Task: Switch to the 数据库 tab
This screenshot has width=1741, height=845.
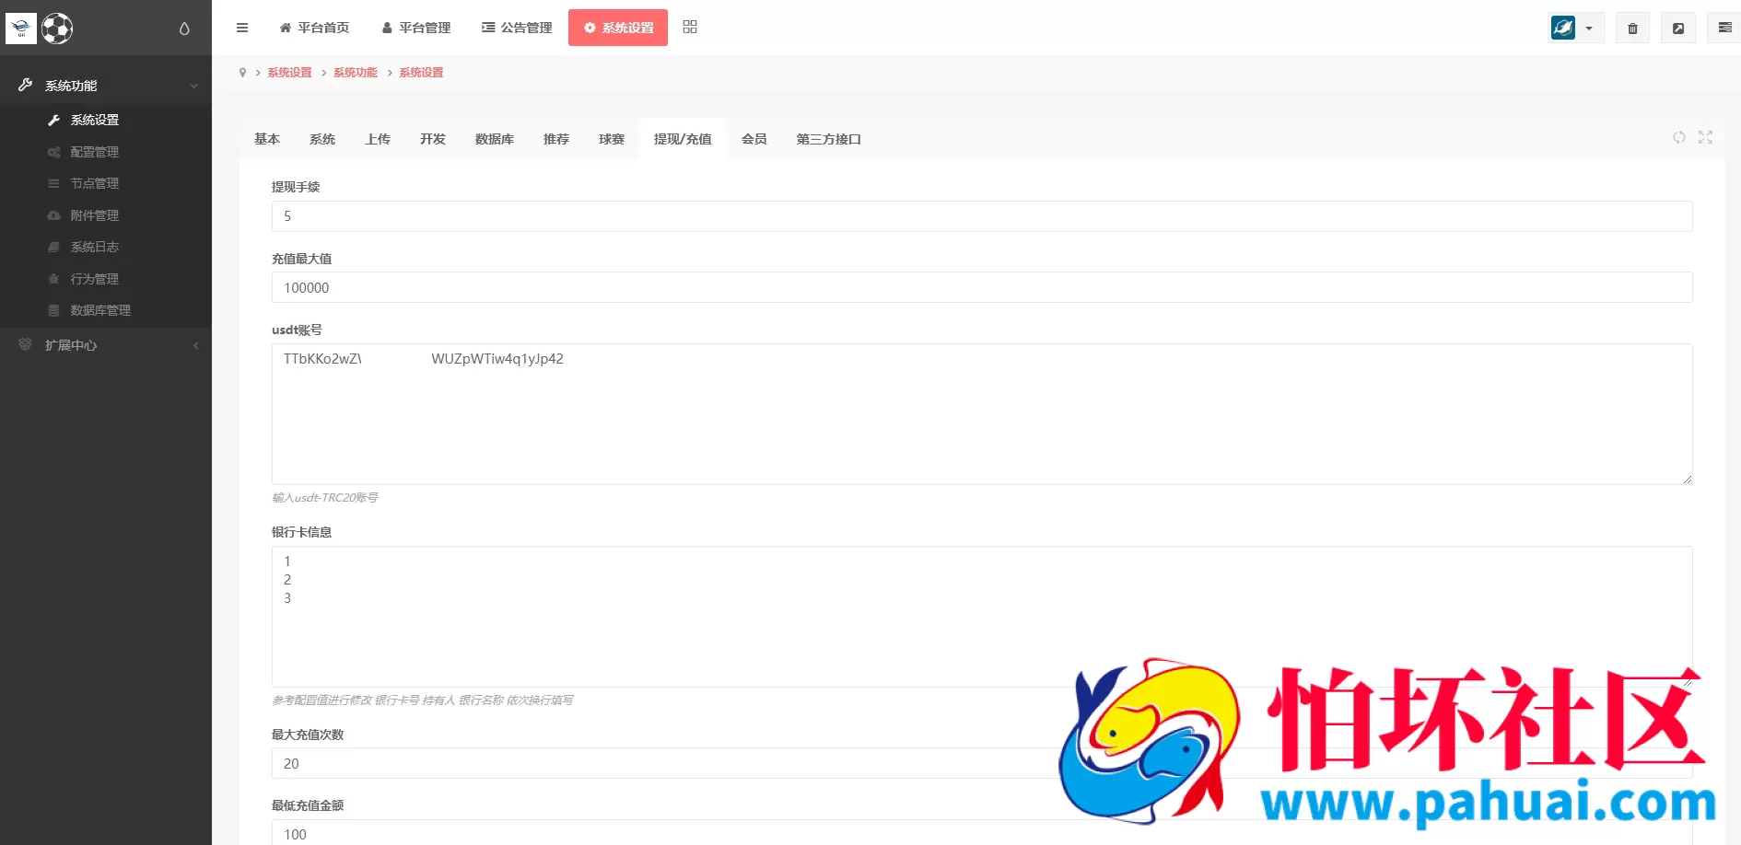Action: 495,139
